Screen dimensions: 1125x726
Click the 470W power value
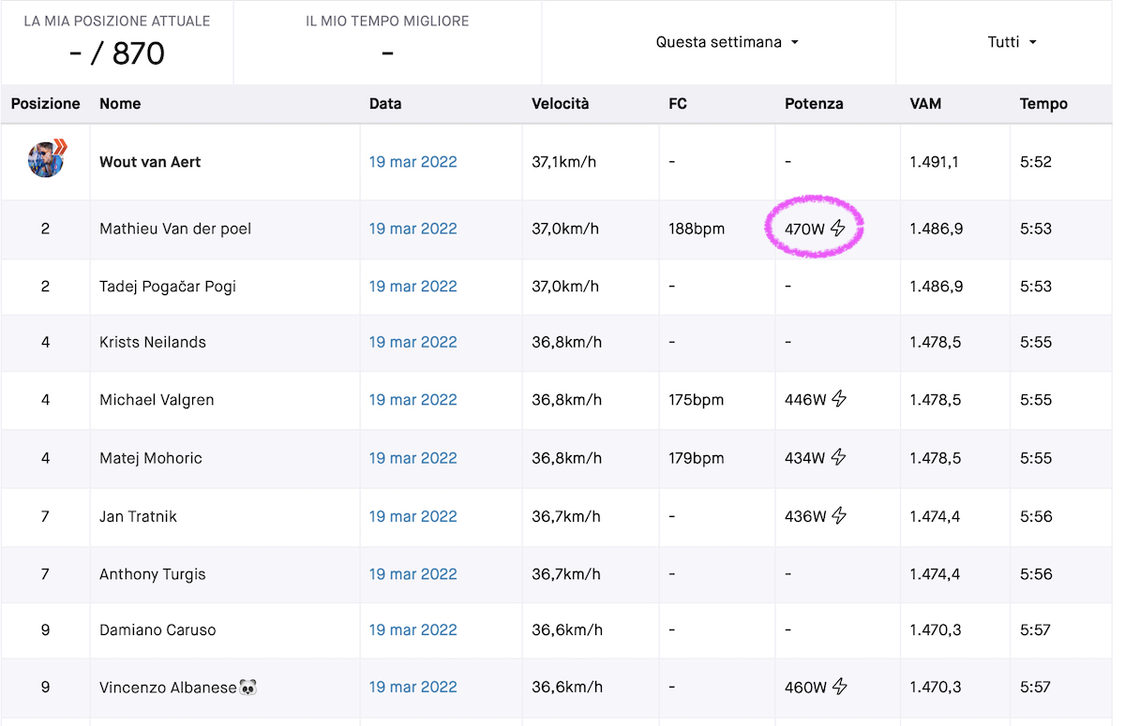coord(805,229)
